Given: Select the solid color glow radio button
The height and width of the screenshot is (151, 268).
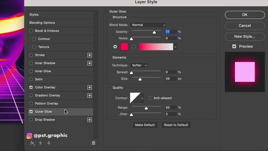Looking at the screenshot, I should point(115,47).
